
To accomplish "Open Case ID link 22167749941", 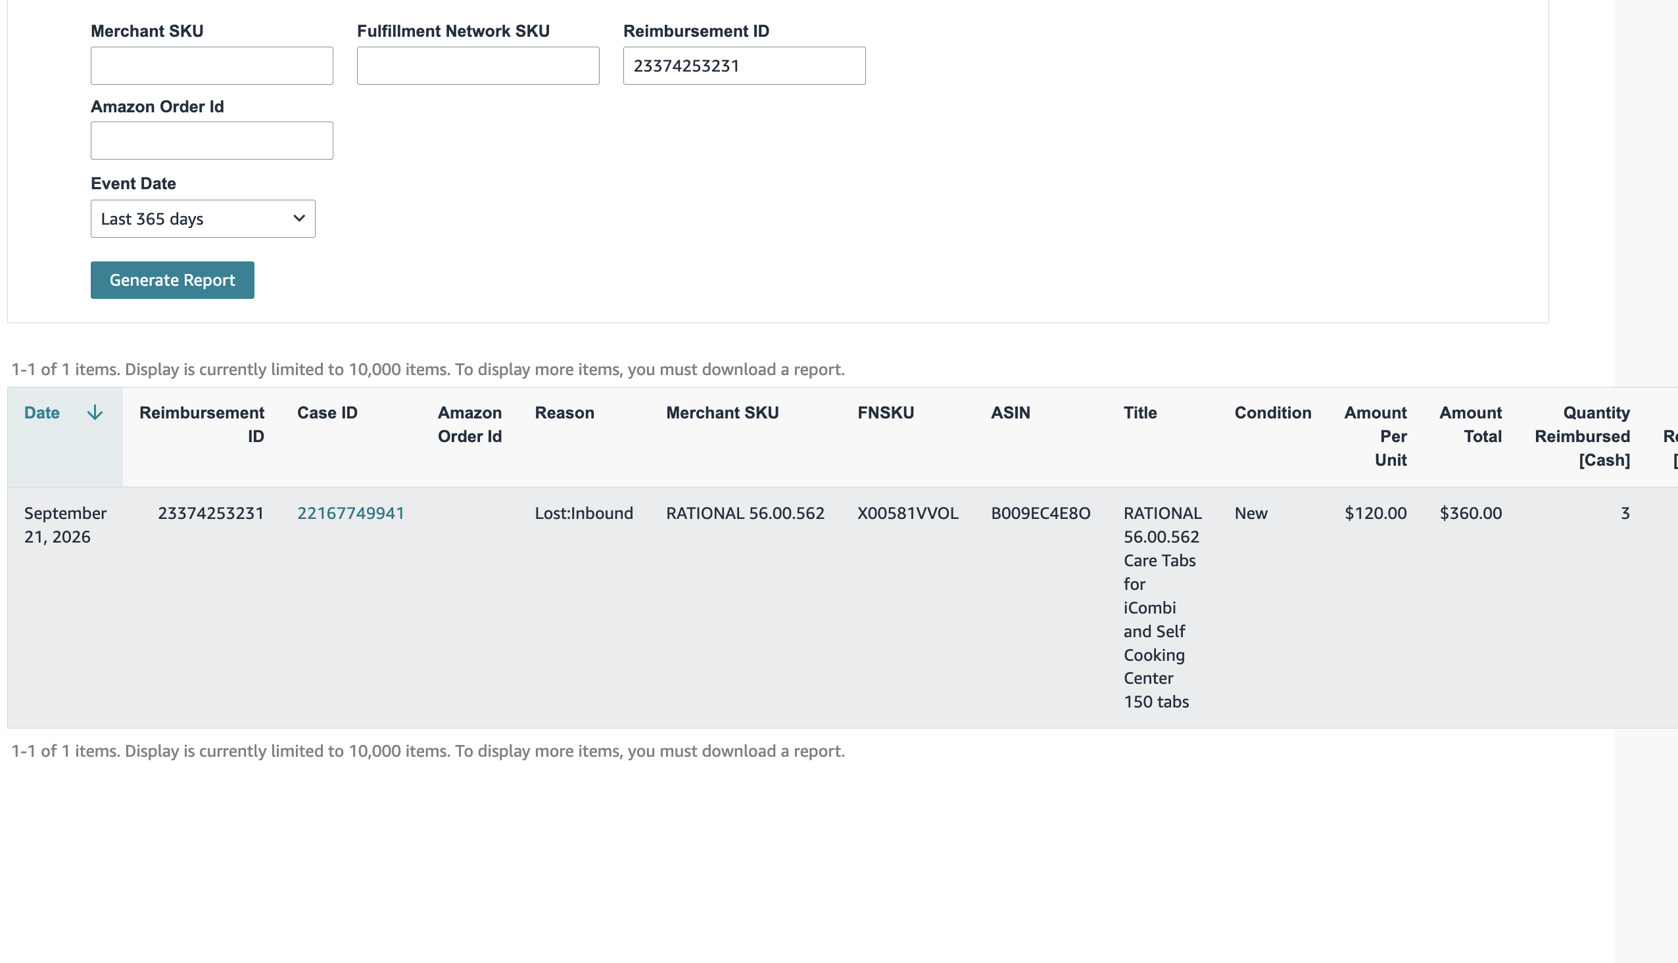I will click(x=350, y=513).
